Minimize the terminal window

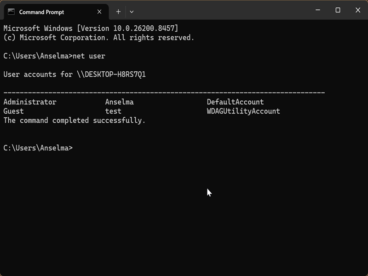tap(318, 10)
